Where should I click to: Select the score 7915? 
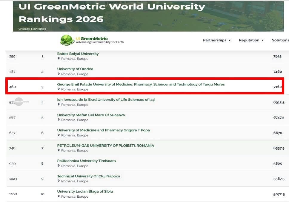click(277, 56)
